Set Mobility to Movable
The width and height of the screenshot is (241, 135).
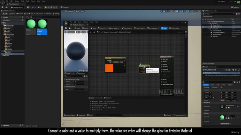(x=234, y=100)
